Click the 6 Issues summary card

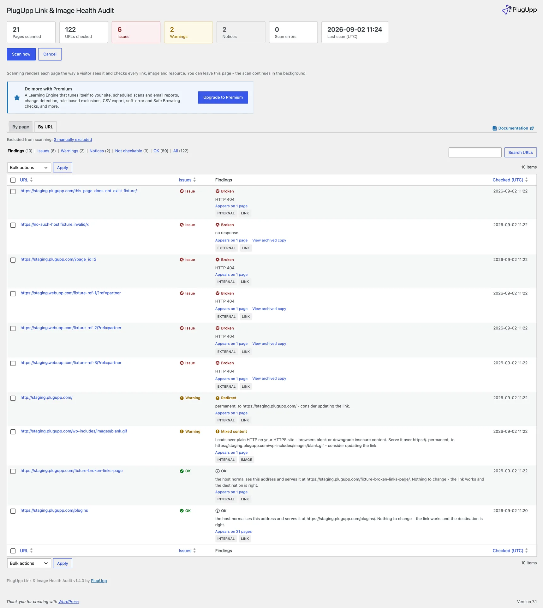tap(136, 32)
